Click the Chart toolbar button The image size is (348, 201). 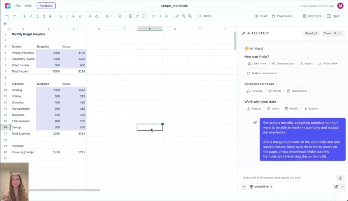tap(261, 16)
